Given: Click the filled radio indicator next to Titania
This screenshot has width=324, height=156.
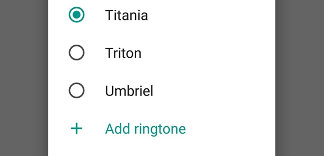Looking at the screenshot, I should [x=76, y=15].
